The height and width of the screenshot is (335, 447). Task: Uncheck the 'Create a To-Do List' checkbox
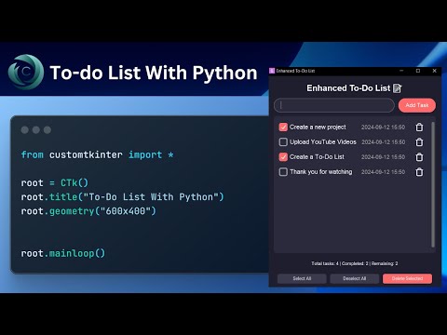[283, 157]
